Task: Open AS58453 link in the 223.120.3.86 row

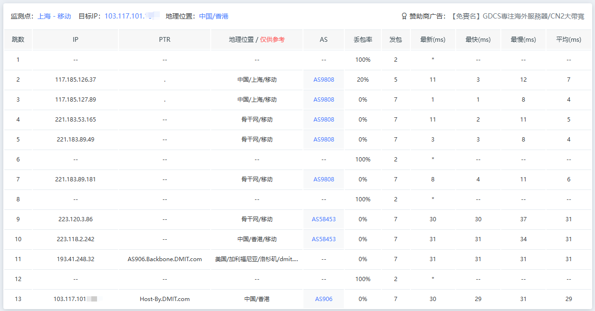Action: (324, 219)
